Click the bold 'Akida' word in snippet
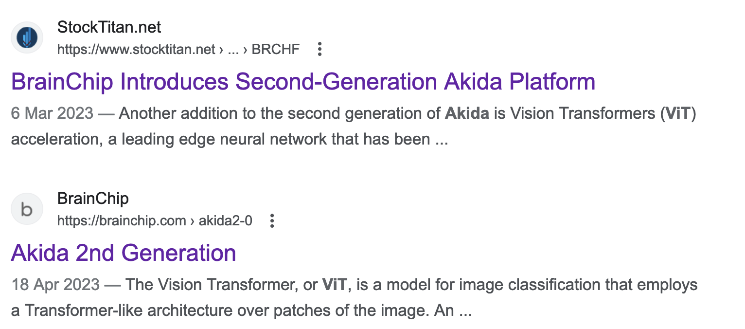The image size is (745, 329). tap(467, 114)
